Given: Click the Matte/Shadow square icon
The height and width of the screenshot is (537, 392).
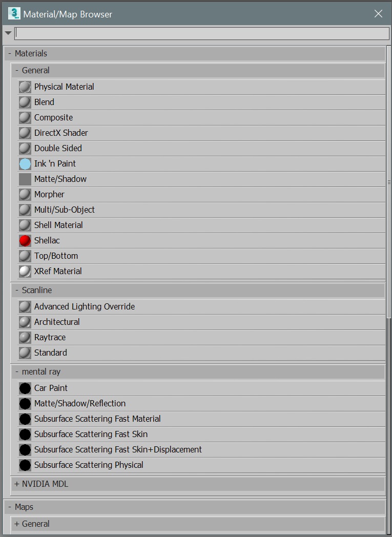Looking at the screenshot, I should pyautogui.click(x=25, y=179).
